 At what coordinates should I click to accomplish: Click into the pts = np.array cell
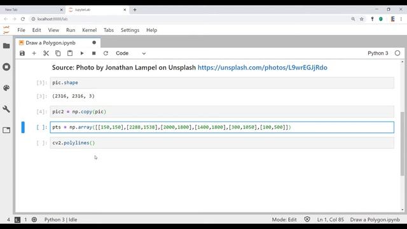222,127
